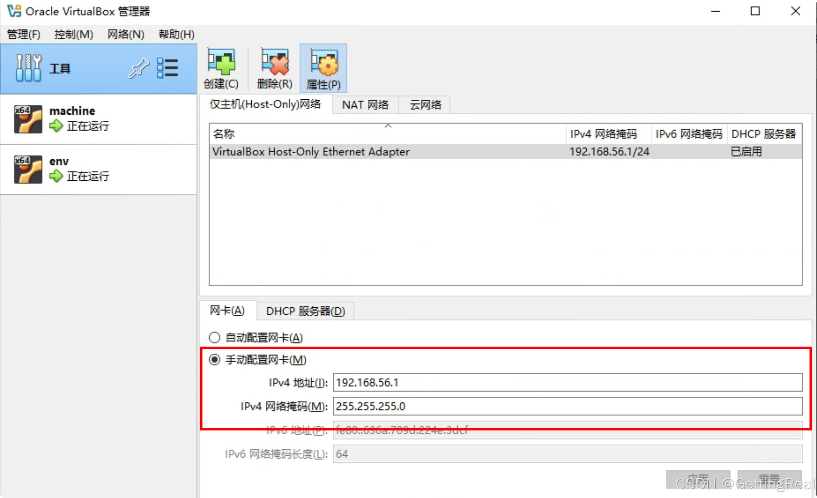Sort by the 名称 column header
The width and height of the screenshot is (817, 498).
[x=387, y=134]
